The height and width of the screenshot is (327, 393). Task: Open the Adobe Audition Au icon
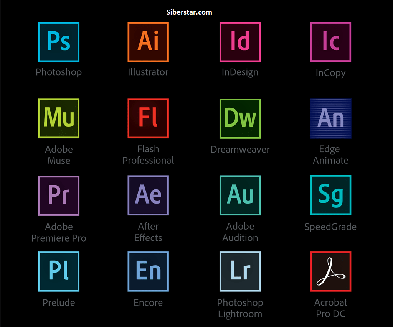click(240, 195)
